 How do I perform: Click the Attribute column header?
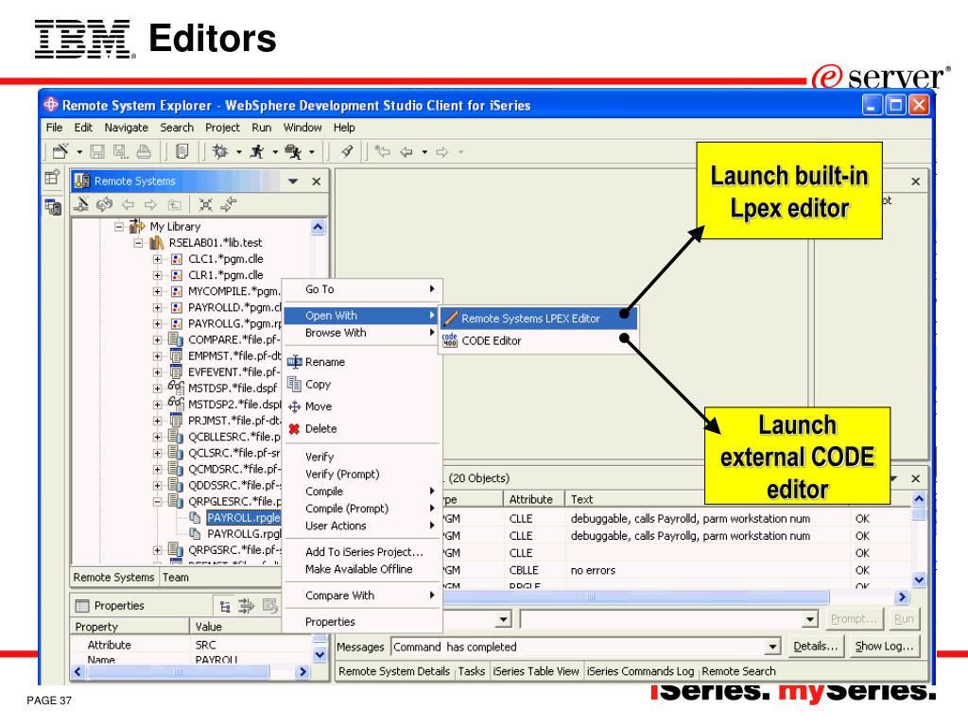(533, 499)
